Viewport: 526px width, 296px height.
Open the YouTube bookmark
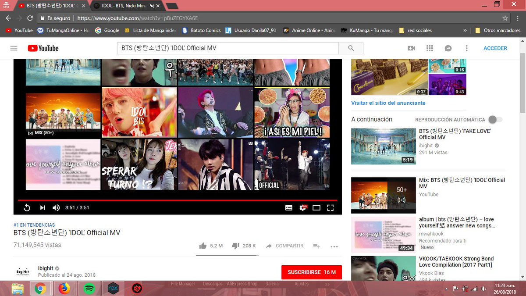(x=19, y=30)
